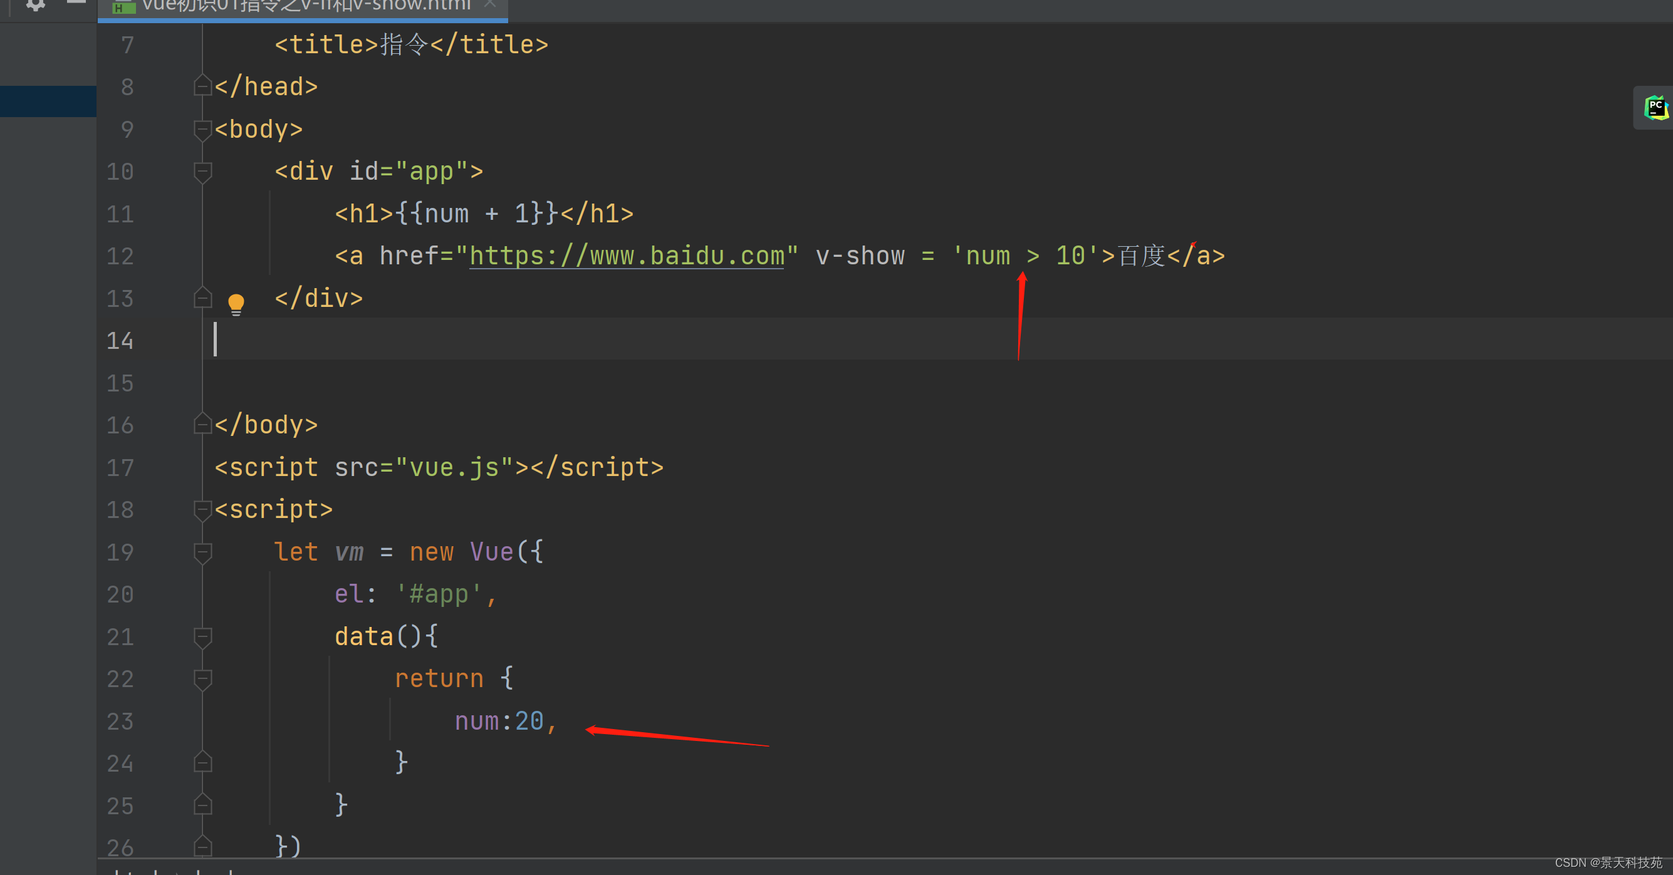Collapse fold marker at </head> line 8
The image size is (1673, 875).
point(202,86)
